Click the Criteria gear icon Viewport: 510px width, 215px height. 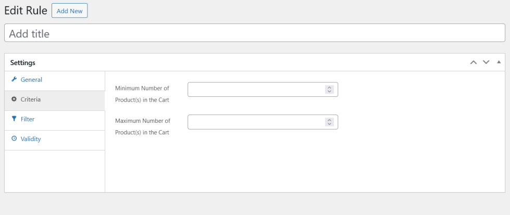pos(14,99)
